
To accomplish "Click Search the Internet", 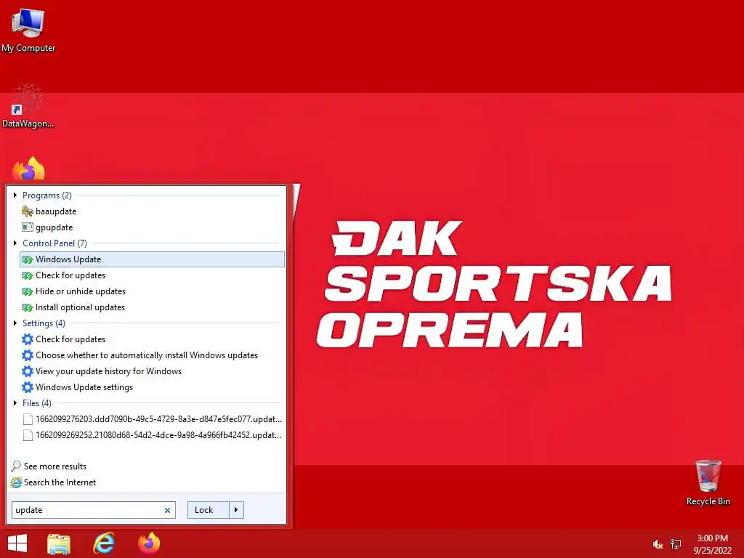I will (x=60, y=482).
